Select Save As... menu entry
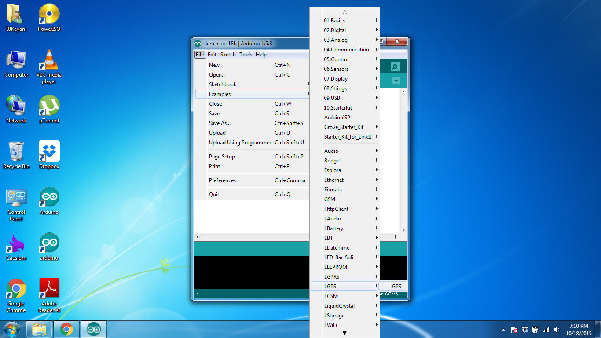 [253, 123]
